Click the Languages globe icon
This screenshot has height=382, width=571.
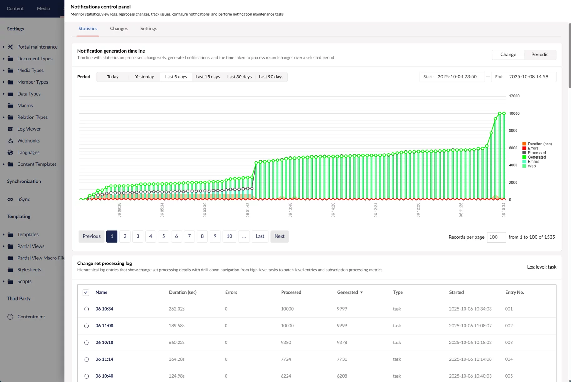point(10,153)
